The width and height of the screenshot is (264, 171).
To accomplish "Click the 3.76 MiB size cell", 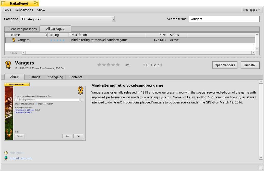I will [159, 40].
